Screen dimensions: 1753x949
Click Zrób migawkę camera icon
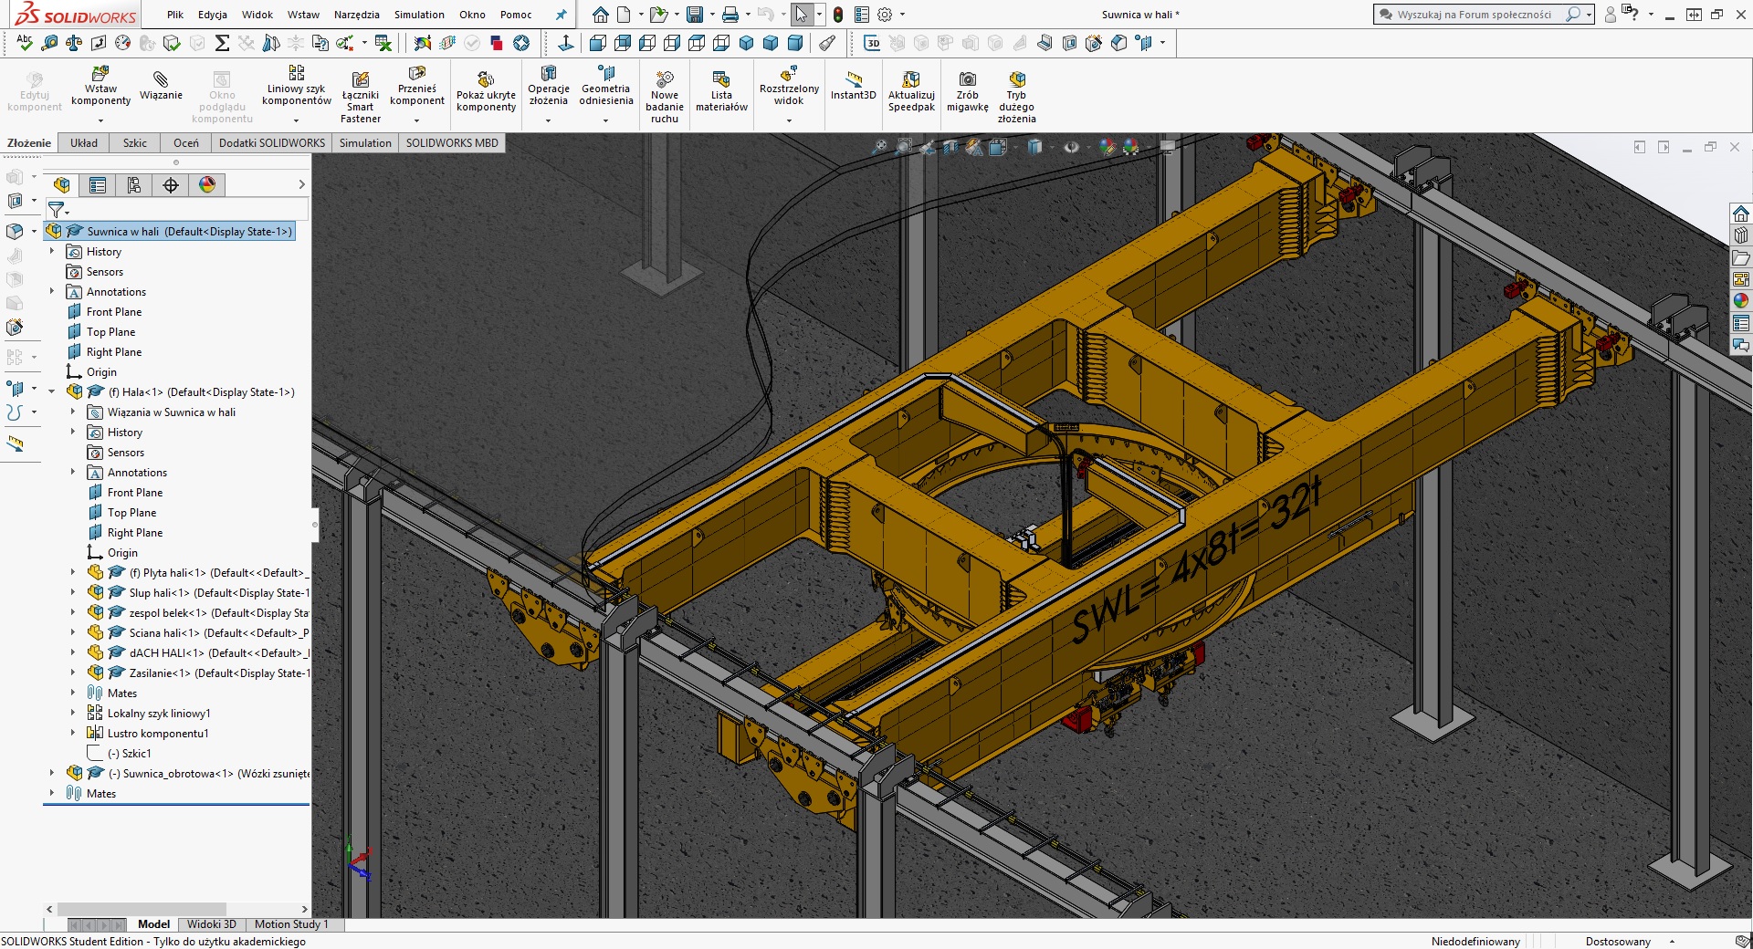coord(968,92)
